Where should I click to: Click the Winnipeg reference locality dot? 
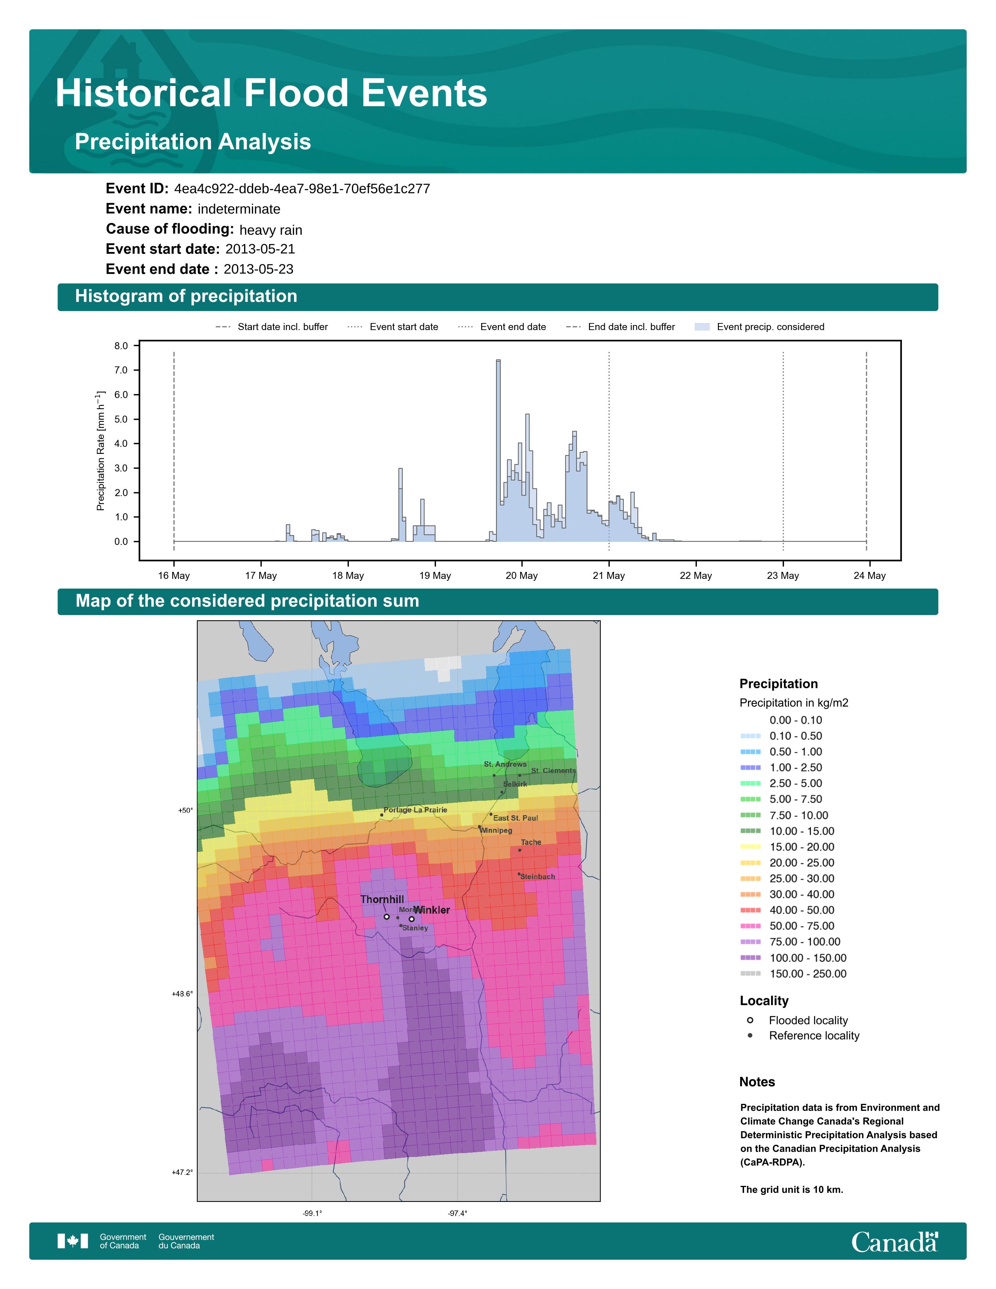point(479,826)
